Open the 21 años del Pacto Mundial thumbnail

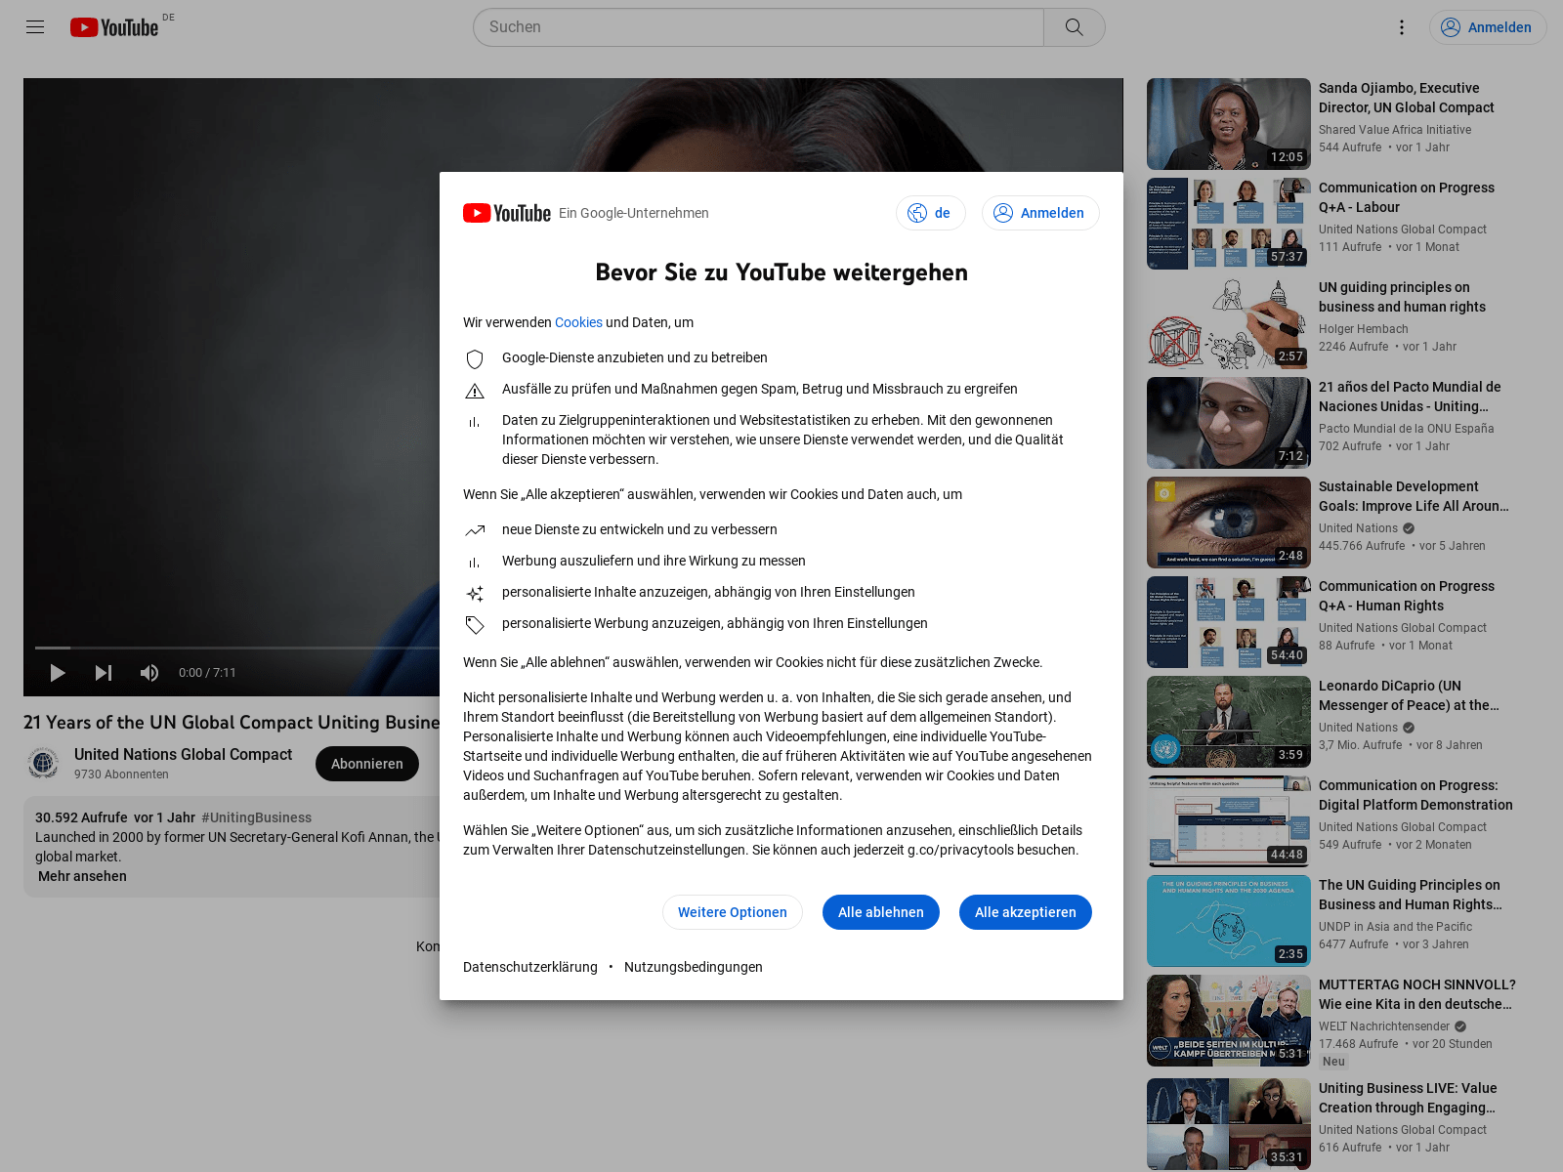[x=1229, y=423]
